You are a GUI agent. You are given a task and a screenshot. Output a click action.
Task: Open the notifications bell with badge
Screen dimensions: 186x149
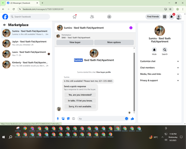point(171,17)
